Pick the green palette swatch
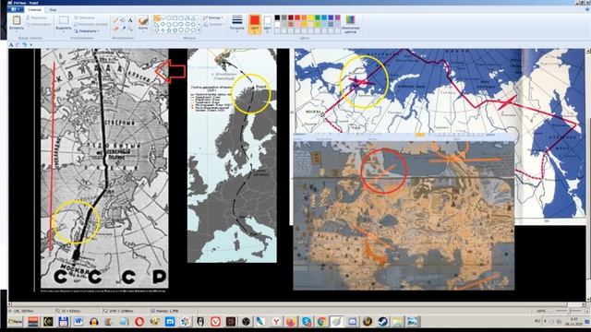Screen dimensions: 591x332 pyautogui.click(x=318, y=18)
